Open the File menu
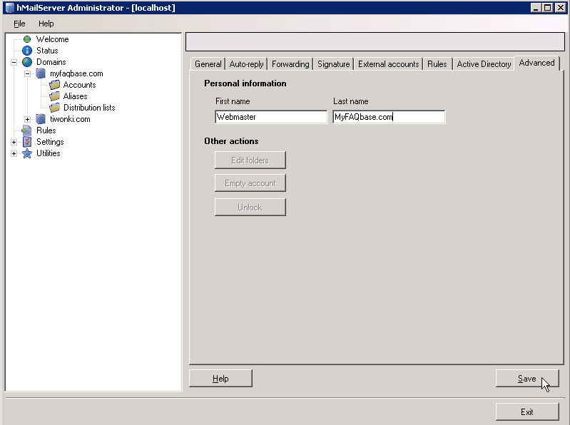 pos(19,24)
